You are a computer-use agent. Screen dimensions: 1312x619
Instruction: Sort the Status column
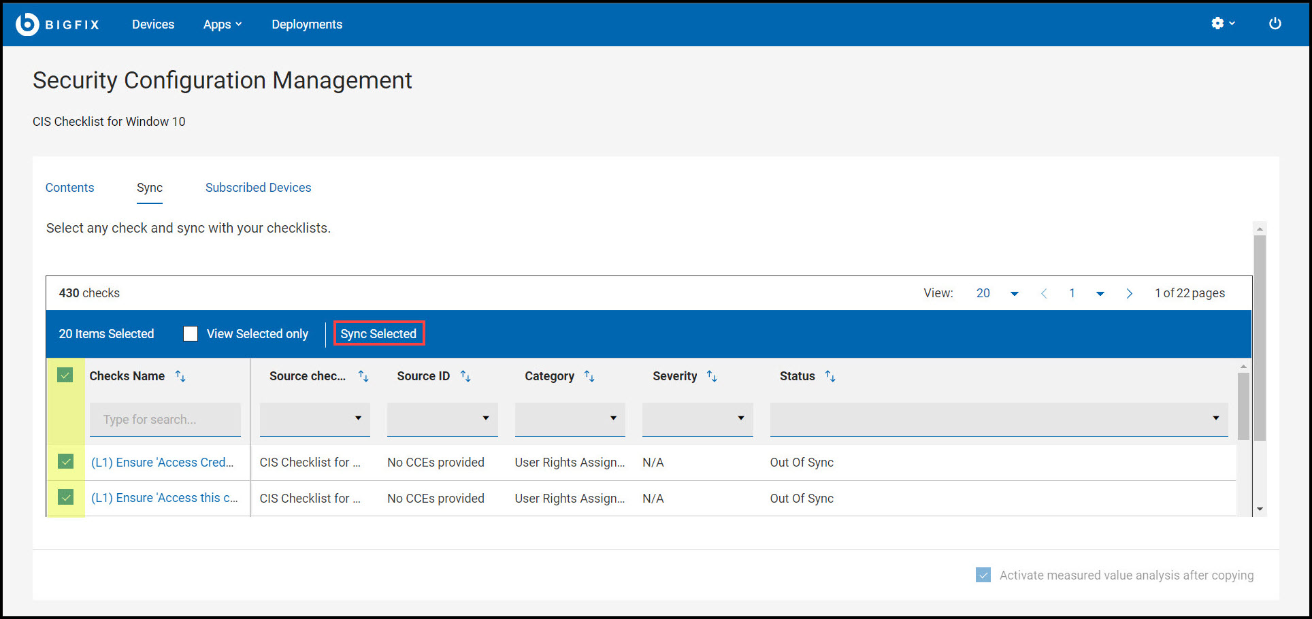click(830, 375)
